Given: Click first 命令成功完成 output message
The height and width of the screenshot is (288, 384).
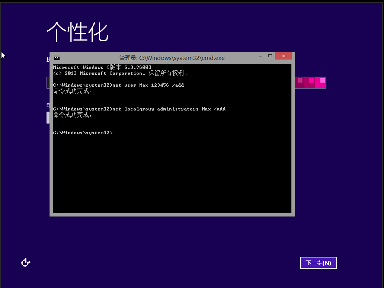Looking at the screenshot, I should pyautogui.click(x=73, y=91).
